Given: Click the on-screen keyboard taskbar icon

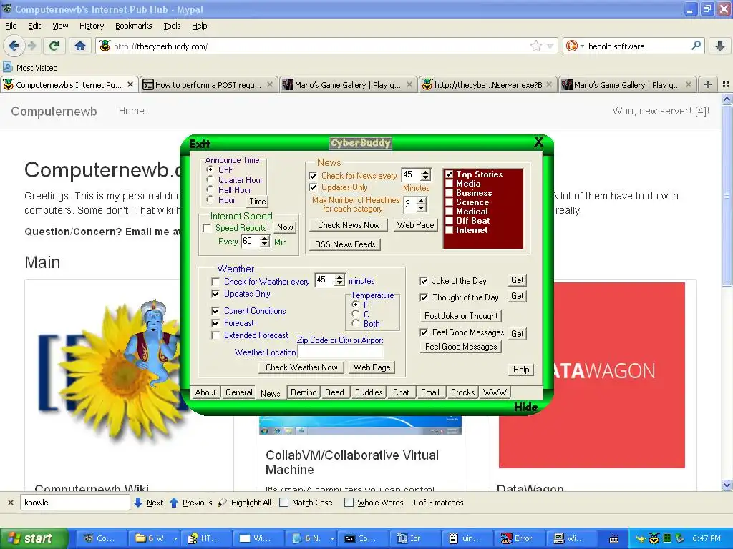Looking at the screenshot, I should 614,539.
